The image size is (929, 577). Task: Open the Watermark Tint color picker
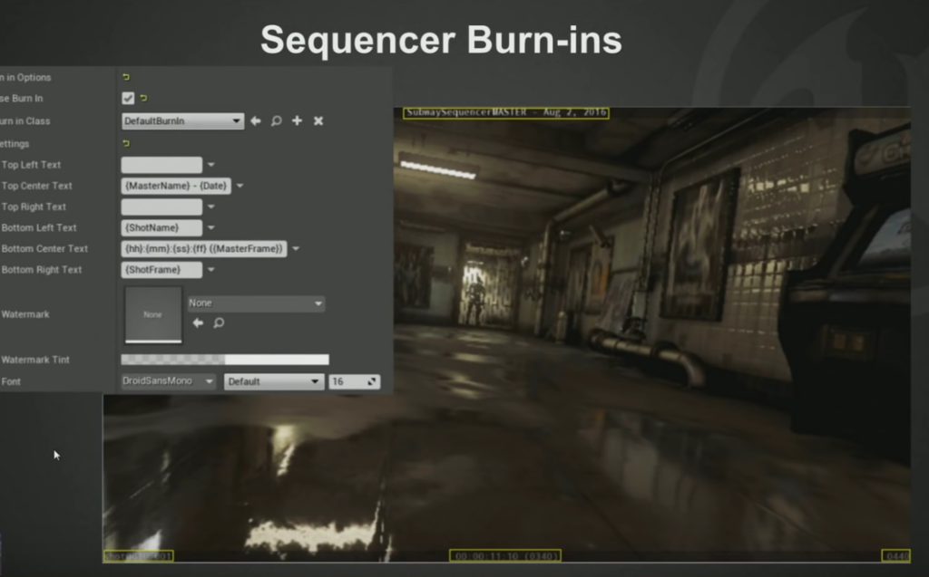point(225,360)
